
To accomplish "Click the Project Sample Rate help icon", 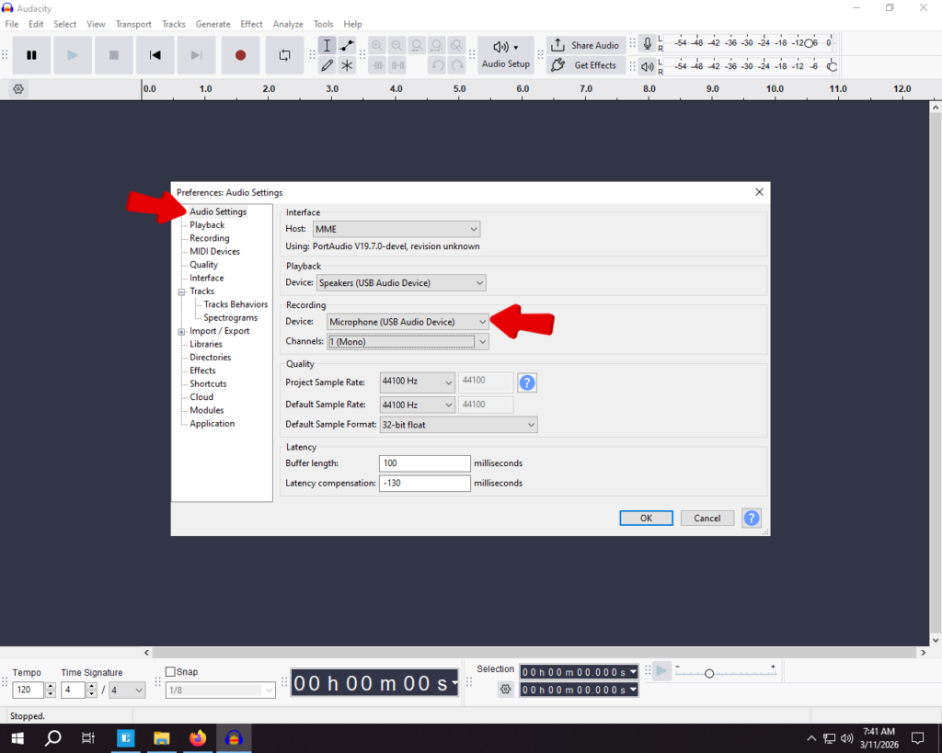I will coord(527,382).
